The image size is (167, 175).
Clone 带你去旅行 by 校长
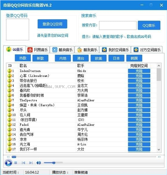(x=139, y=81)
